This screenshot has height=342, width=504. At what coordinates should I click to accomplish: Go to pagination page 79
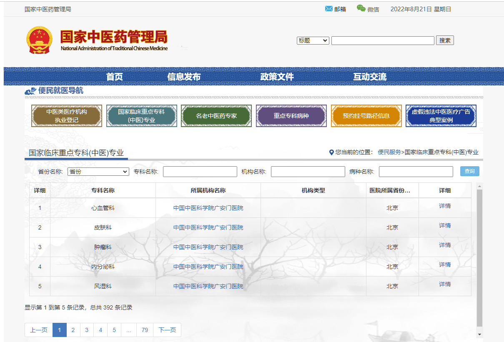[x=145, y=330]
